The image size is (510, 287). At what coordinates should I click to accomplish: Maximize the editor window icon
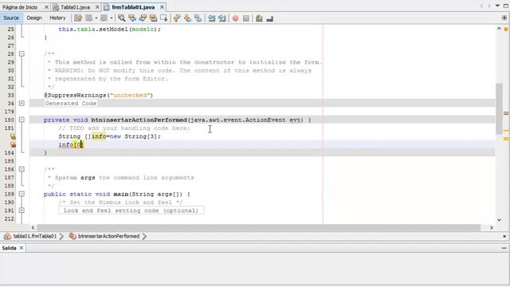pyautogui.click(x=506, y=6)
